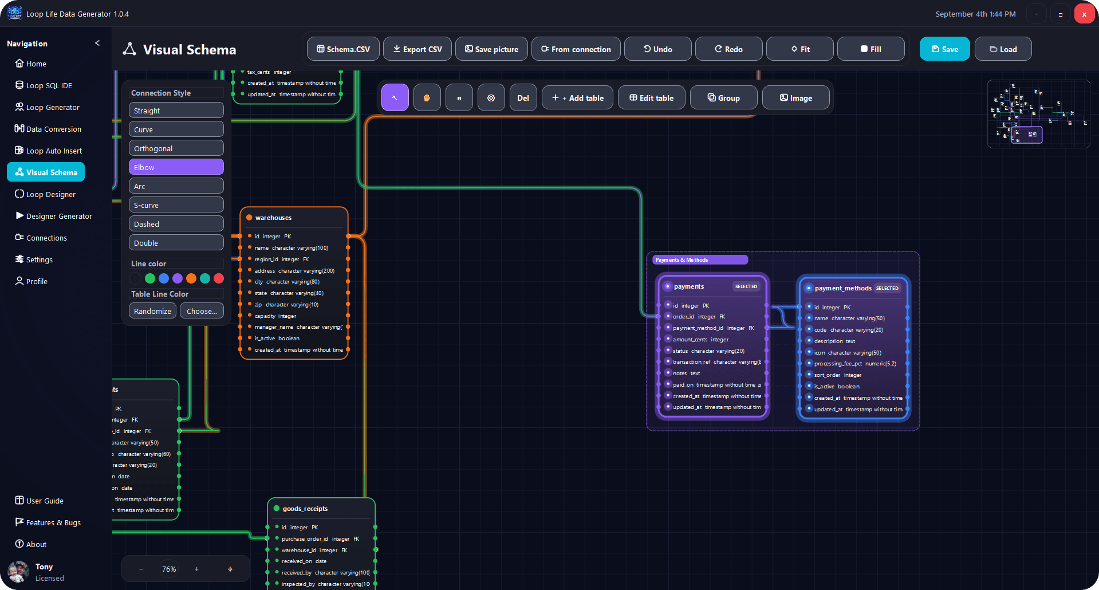Screen dimensions: 1099x590
Task: Pick the red line color
Action: (219, 278)
